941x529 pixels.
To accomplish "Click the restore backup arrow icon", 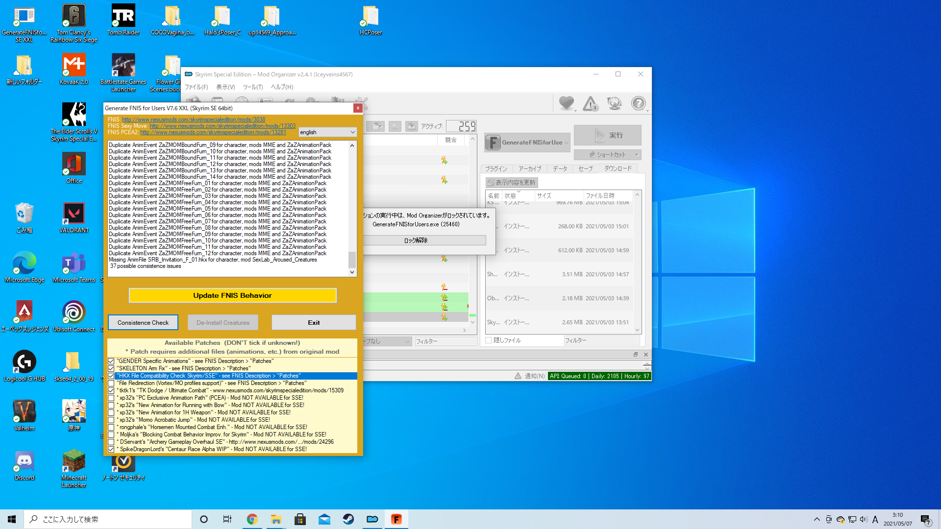I will (x=395, y=126).
